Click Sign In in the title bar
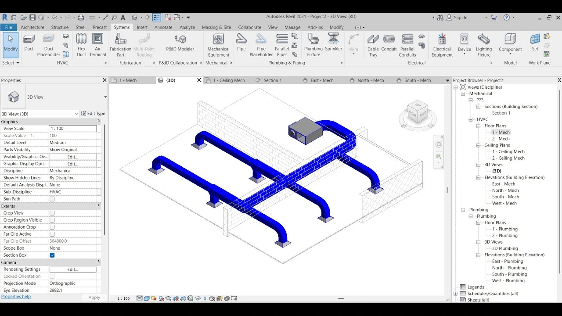This screenshot has width=562, height=316. tap(457, 18)
